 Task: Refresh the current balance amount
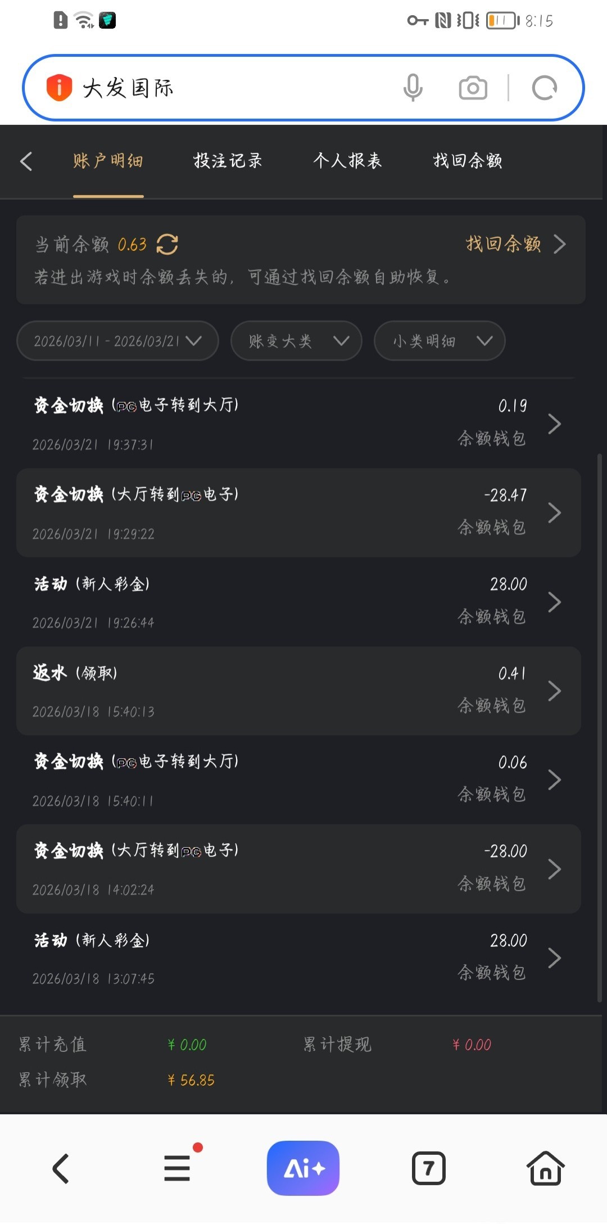167,245
